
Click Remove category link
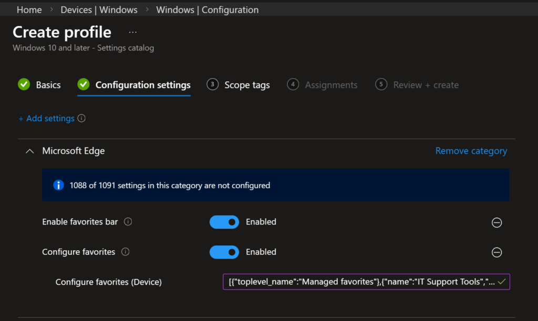pyautogui.click(x=471, y=151)
